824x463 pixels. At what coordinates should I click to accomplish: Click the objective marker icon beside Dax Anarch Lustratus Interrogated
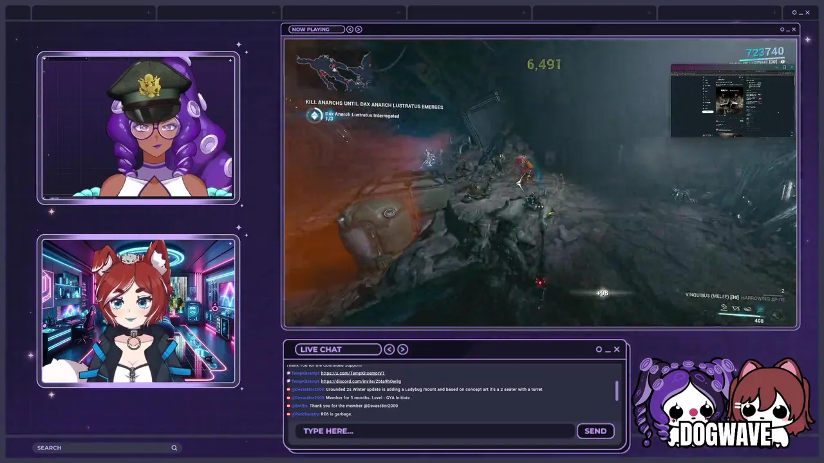pyautogui.click(x=314, y=115)
